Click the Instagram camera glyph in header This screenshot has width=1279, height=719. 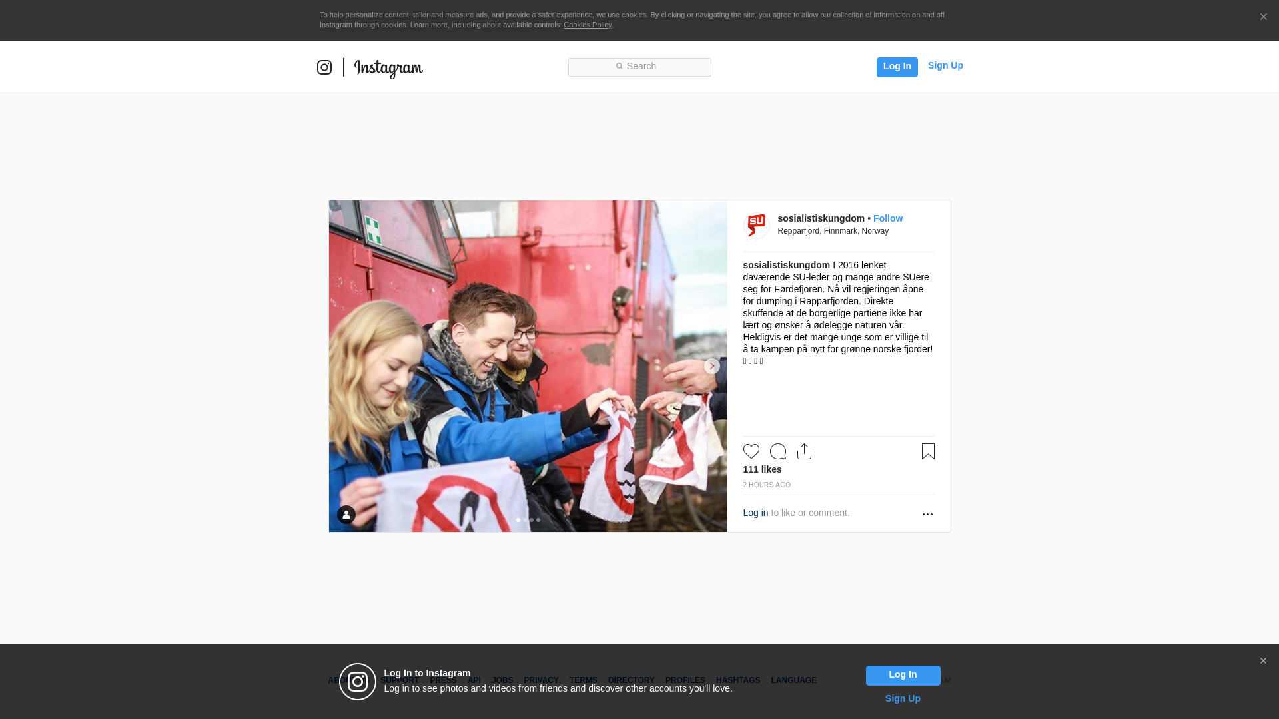point(324,67)
